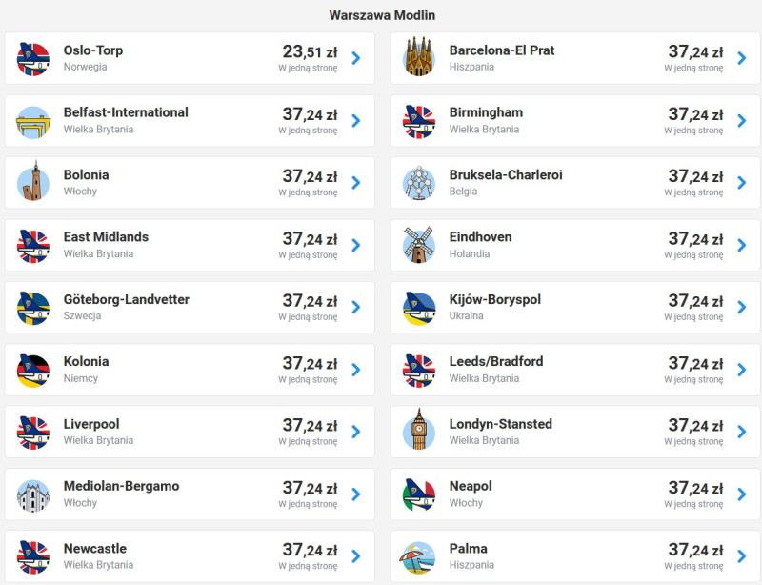Click the Belfast-International crane icon
762x585 pixels.
tap(33, 123)
